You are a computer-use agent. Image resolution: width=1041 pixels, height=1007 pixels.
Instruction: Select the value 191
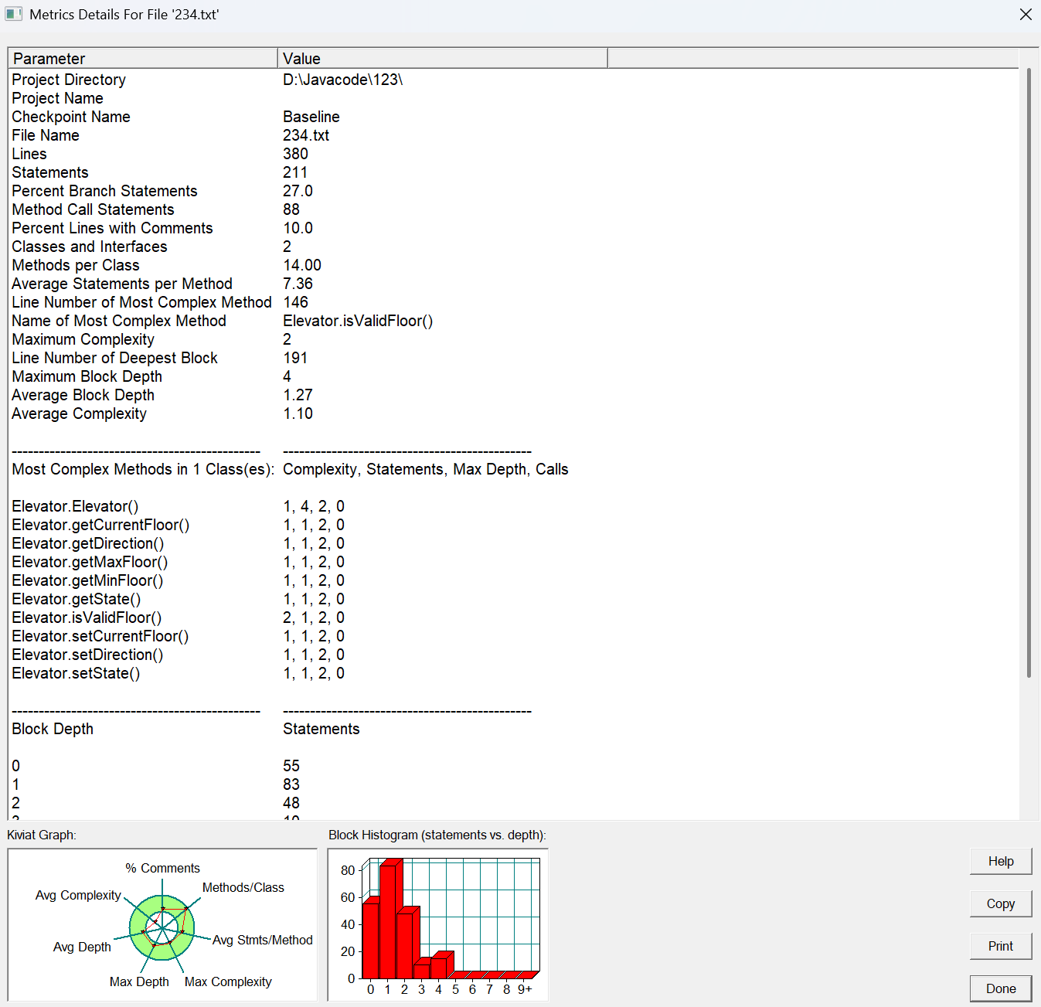295,358
